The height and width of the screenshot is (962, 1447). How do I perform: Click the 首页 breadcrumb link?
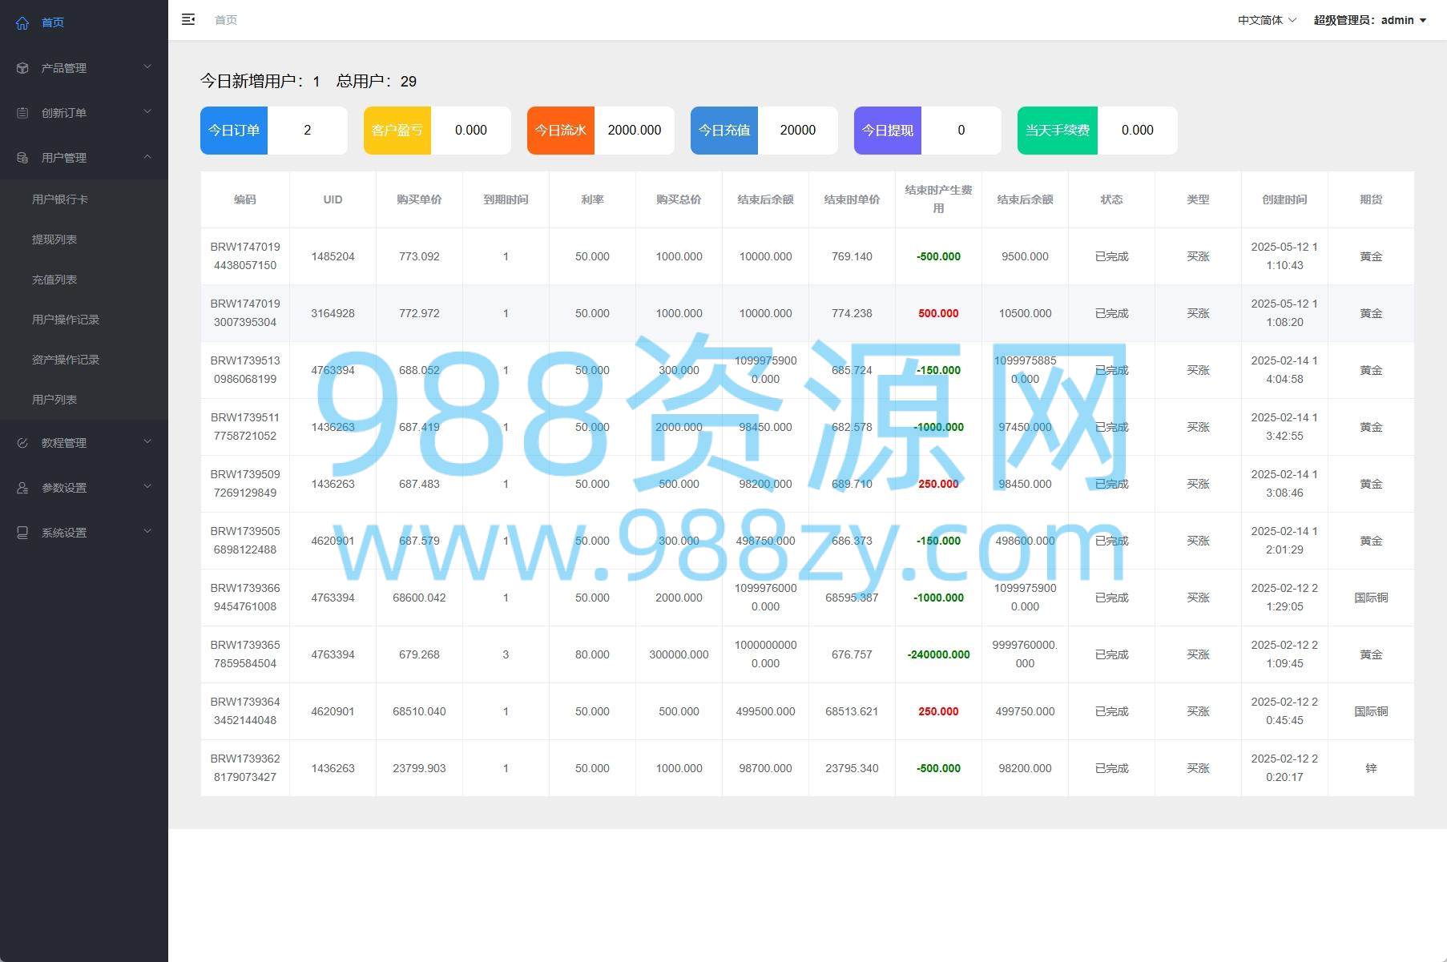click(x=226, y=20)
